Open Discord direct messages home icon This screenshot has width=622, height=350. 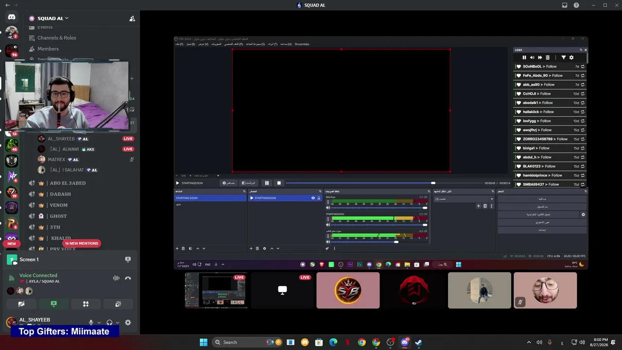pyautogui.click(x=12, y=17)
